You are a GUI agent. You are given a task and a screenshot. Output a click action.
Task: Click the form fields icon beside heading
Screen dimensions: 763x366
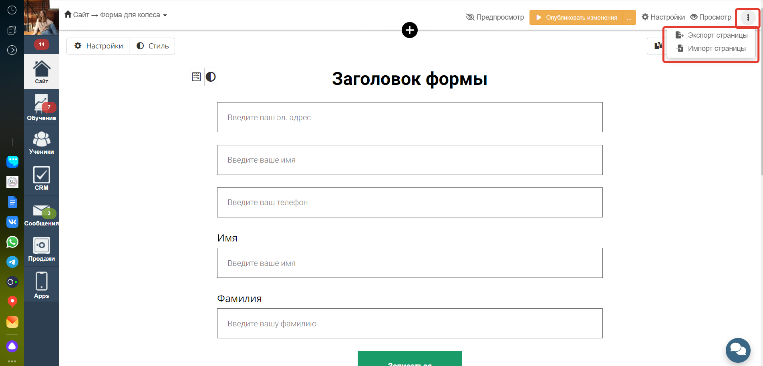(196, 77)
